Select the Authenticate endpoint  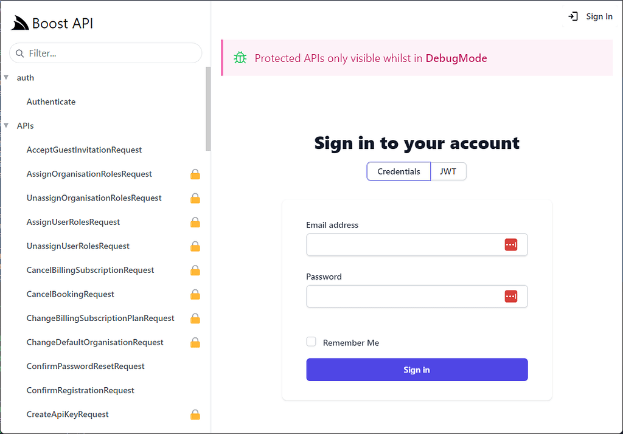pos(51,102)
